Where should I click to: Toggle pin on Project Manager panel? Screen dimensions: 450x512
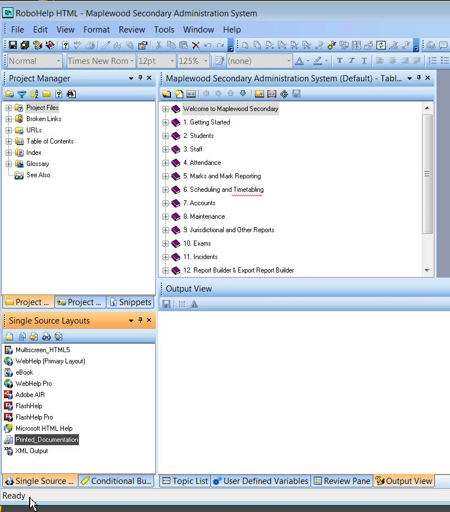click(x=140, y=78)
